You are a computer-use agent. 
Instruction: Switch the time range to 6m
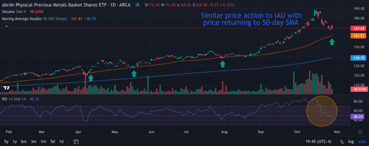coord(24,141)
